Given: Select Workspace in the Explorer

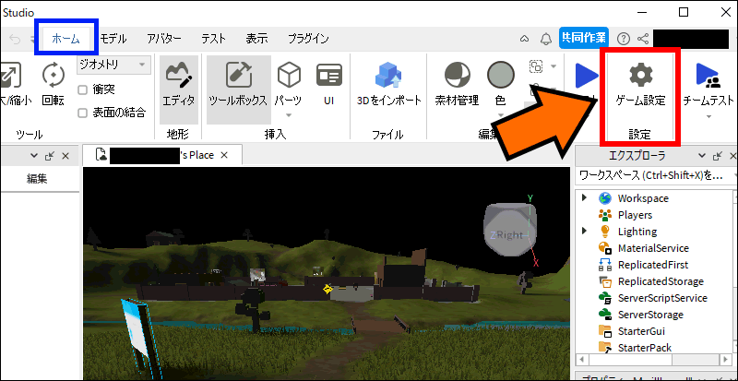Looking at the screenshot, I should (643, 198).
